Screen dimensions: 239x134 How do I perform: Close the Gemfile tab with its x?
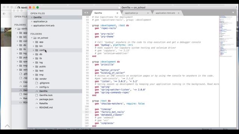point(117,13)
